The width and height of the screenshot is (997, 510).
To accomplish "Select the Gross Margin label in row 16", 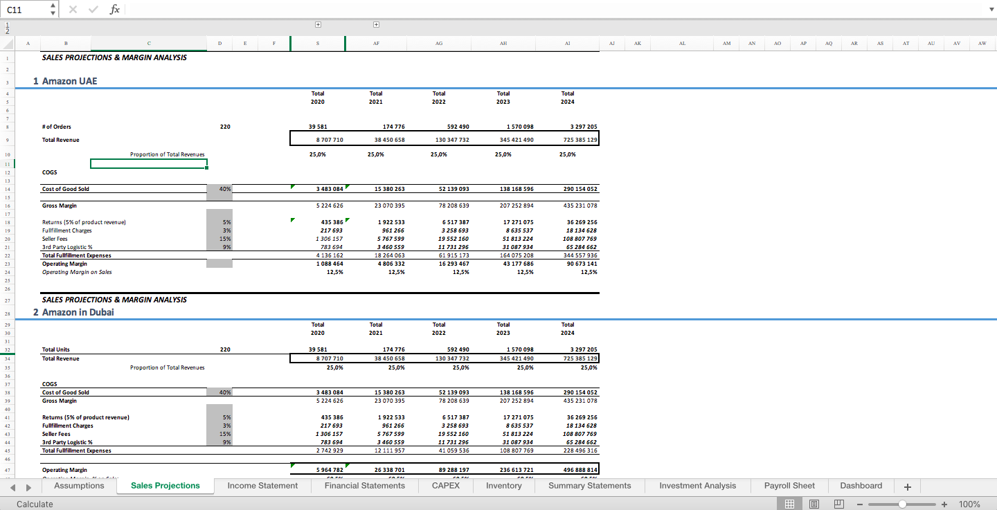I will (x=60, y=206).
